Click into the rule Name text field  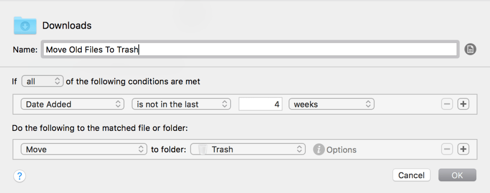coord(249,49)
